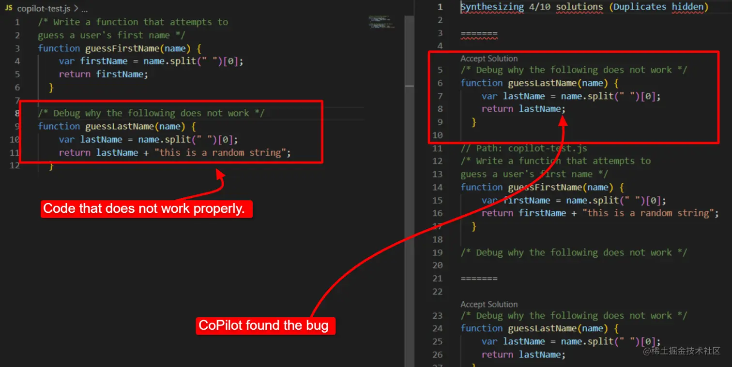Click closing brace on copilot-test.js line 6

coord(51,87)
